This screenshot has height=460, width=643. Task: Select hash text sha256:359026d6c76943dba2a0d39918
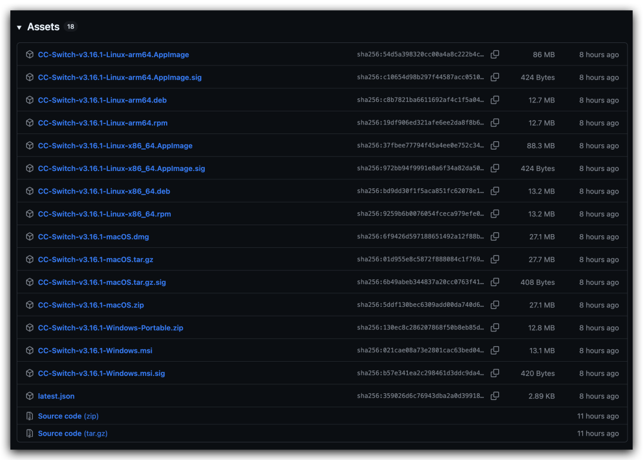tap(420, 396)
